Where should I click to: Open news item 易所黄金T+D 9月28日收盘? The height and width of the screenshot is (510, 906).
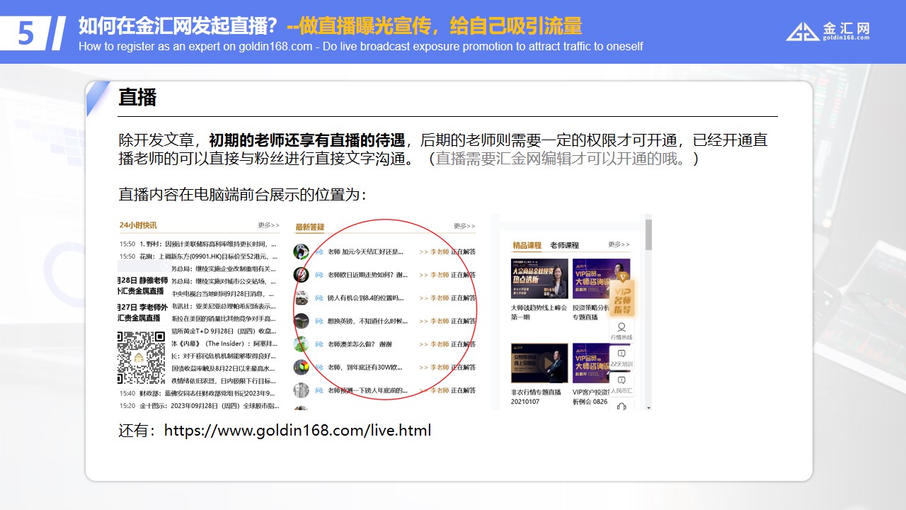click(x=224, y=331)
